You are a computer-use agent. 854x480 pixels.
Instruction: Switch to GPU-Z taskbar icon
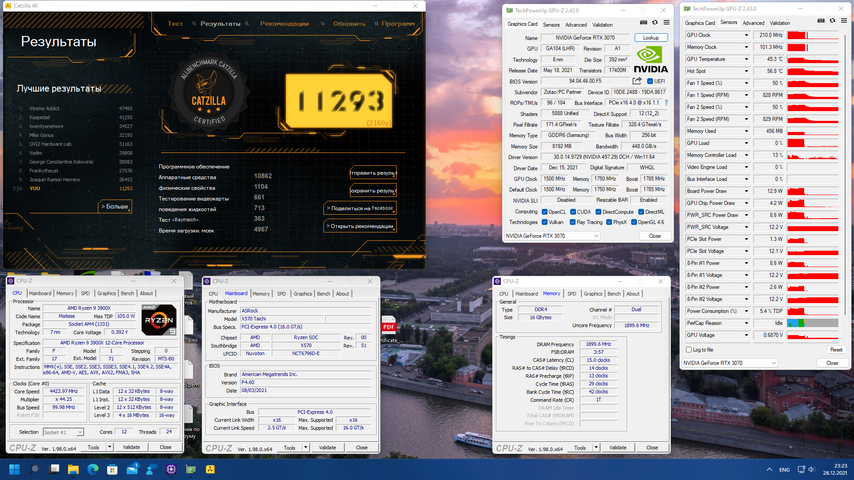191,469
